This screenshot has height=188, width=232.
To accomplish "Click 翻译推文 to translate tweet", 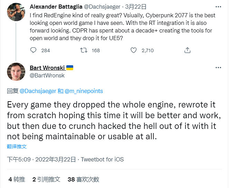I will pos(17,147).
